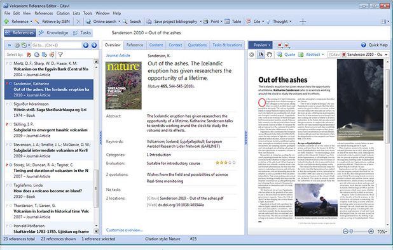The image size is (393, 250).
Task: Toggle the flag on Sanderson, Katharine reference
Action: [7, 84]
